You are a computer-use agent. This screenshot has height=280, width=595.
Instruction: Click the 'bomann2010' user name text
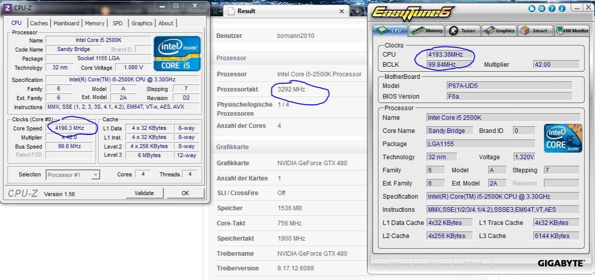click(296, 36)
